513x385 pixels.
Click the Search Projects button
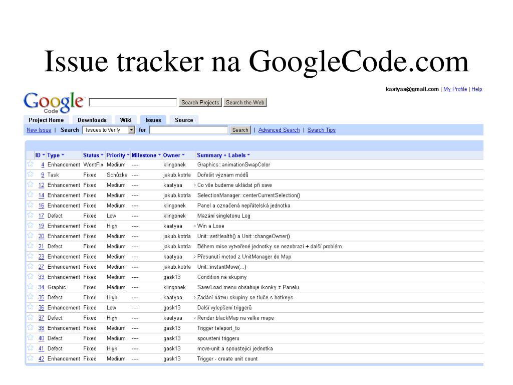click(x=200, y=102)
